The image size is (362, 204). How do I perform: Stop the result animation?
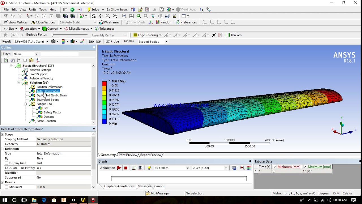pos(126,168)
